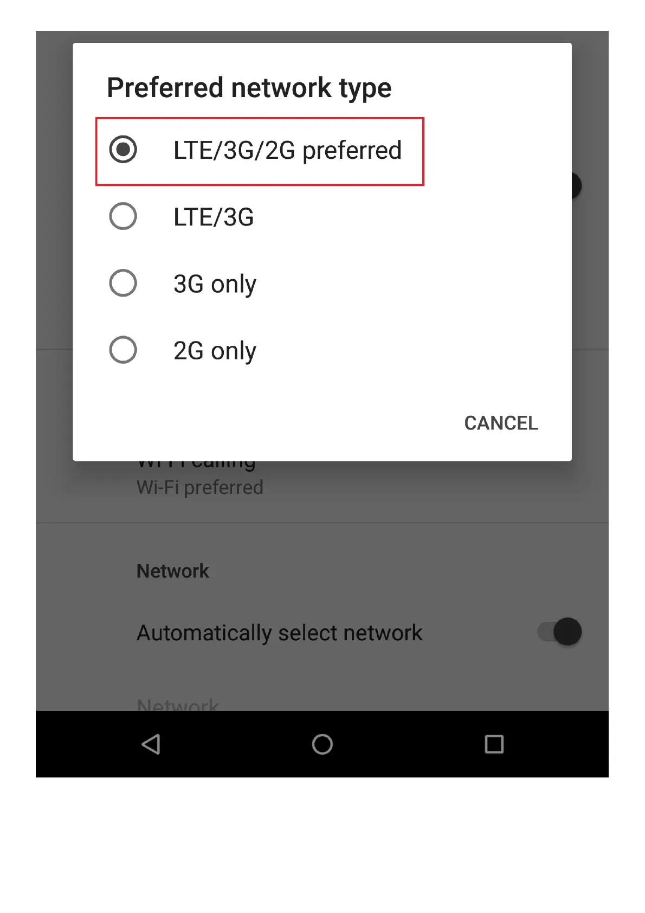Tap the Android back navigation icon
This screenshot has height=913, width=645.
(x=151, y=744)
